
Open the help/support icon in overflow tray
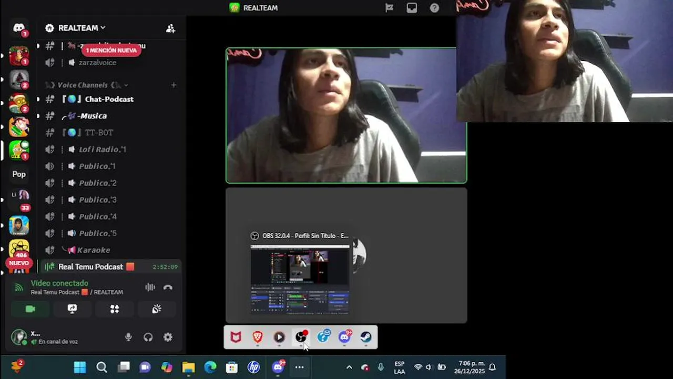[x=323, y=337]
